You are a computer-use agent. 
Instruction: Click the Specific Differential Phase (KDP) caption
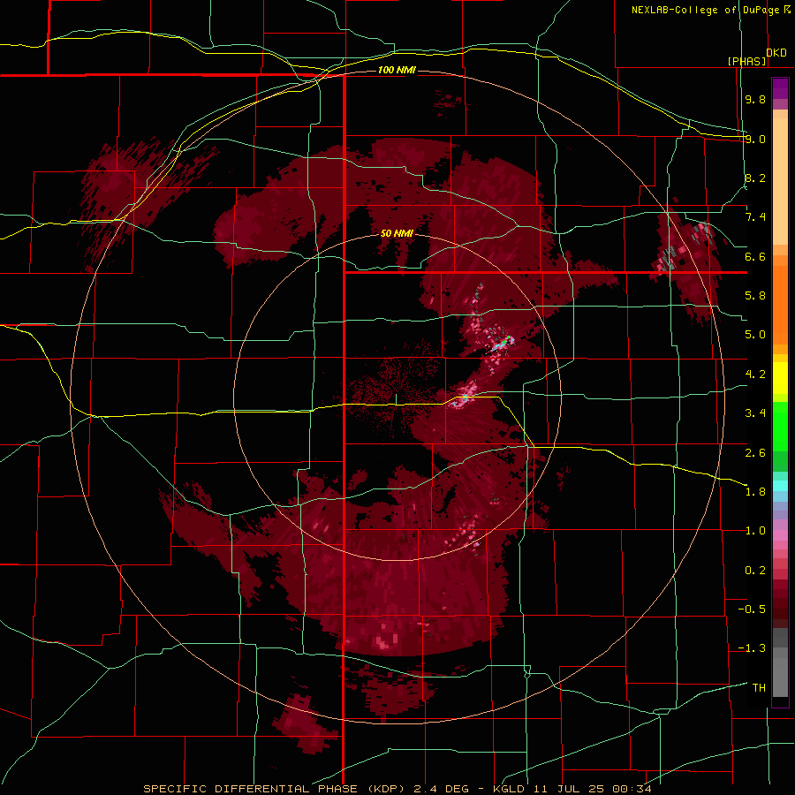pyautogui.click(x=276, y=789)
